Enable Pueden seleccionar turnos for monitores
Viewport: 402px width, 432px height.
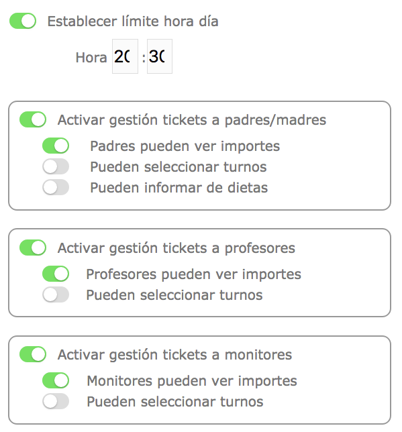pos(56,401)
